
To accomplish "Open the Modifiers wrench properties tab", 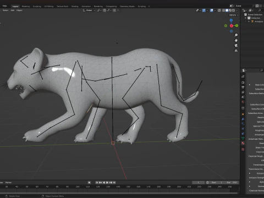I will [243, 119].
